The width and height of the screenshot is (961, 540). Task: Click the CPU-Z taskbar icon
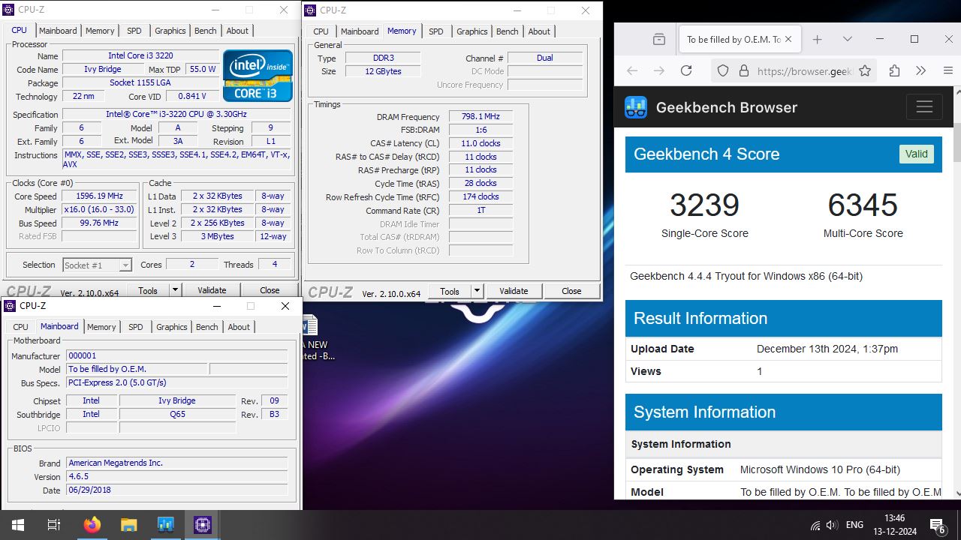(x=202, y=525)
